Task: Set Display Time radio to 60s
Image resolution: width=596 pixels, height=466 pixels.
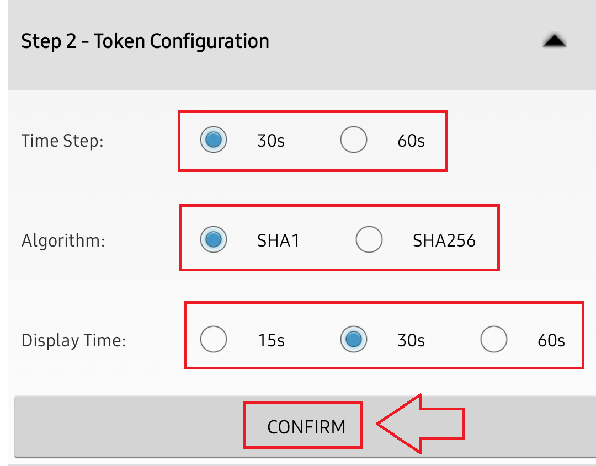Action: 493,340
